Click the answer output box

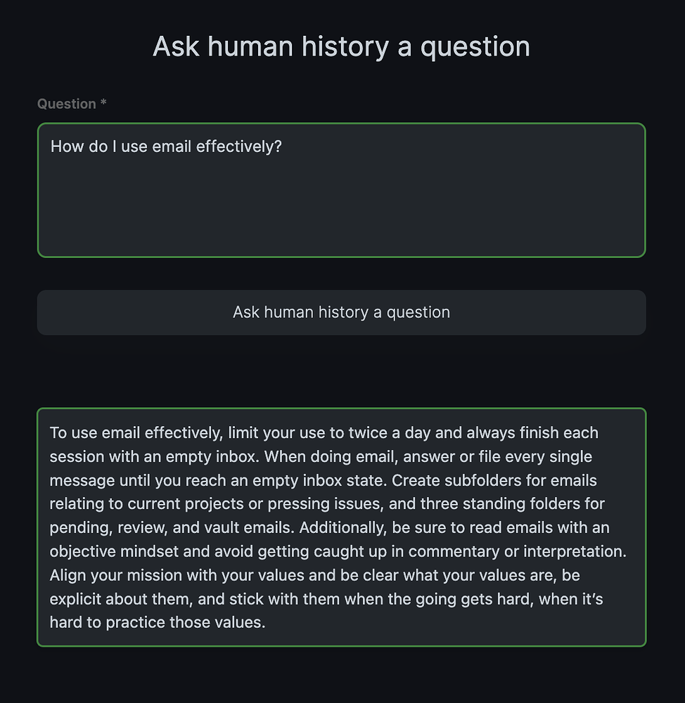[x=341, y=527]
